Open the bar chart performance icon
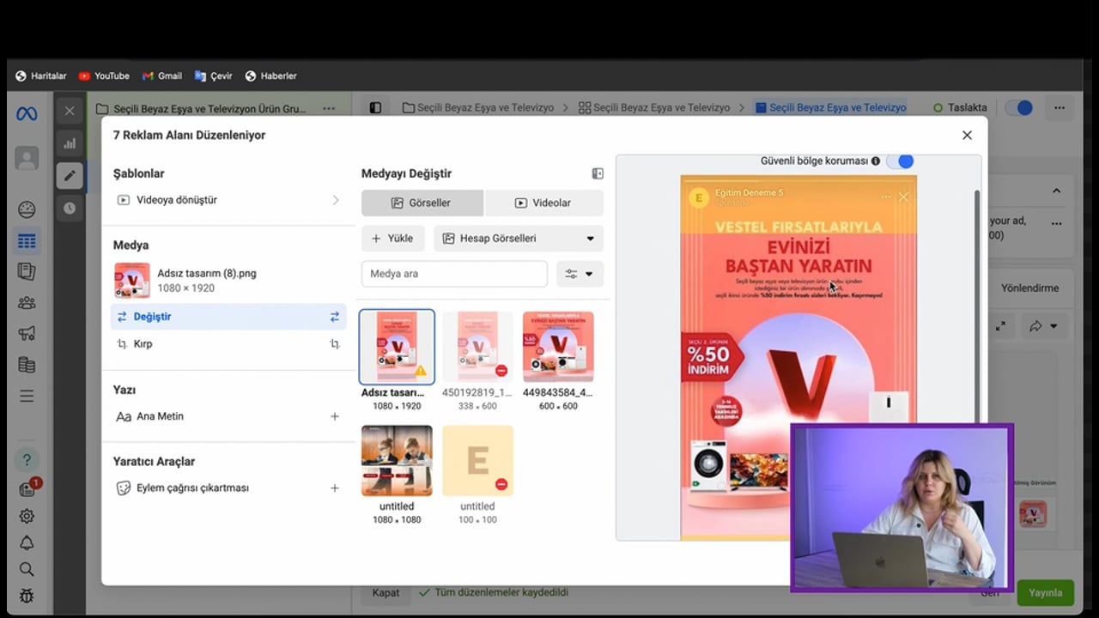Image resolution: width=1099 pixels, height=618 pixels. point(70,143)
